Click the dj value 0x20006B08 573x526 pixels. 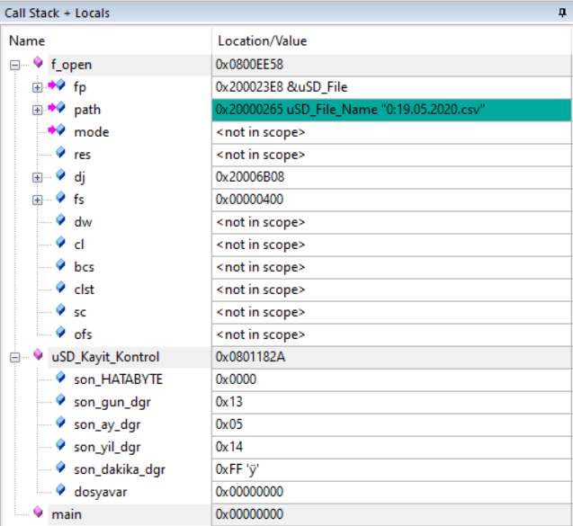click(x=250, y=177)
